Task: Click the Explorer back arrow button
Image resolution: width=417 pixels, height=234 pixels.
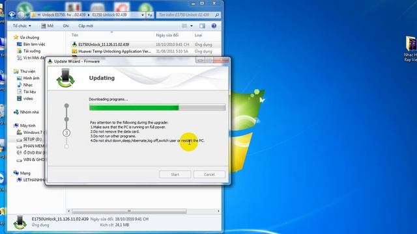Action: tap(12, 14)
